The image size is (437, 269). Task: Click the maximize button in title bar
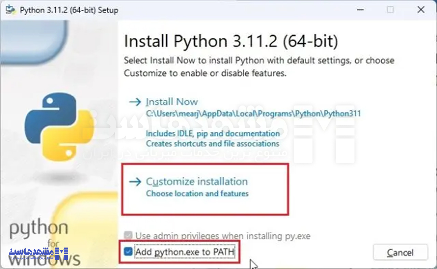[x=390, y=10]
